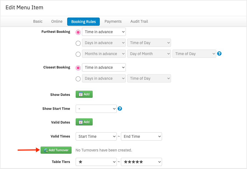Expand the Show Start Time dropdown

point(96,109)
